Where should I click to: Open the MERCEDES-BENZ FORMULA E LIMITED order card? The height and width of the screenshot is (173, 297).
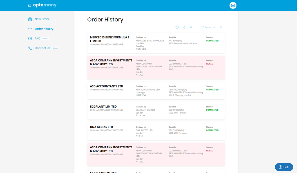156,43
